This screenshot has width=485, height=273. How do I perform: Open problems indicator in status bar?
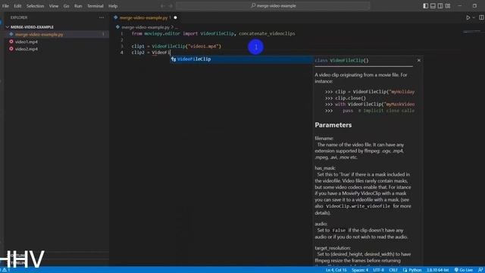pos(6,270)
